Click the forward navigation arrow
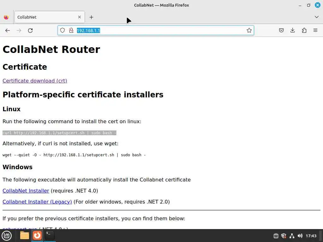 19,31
